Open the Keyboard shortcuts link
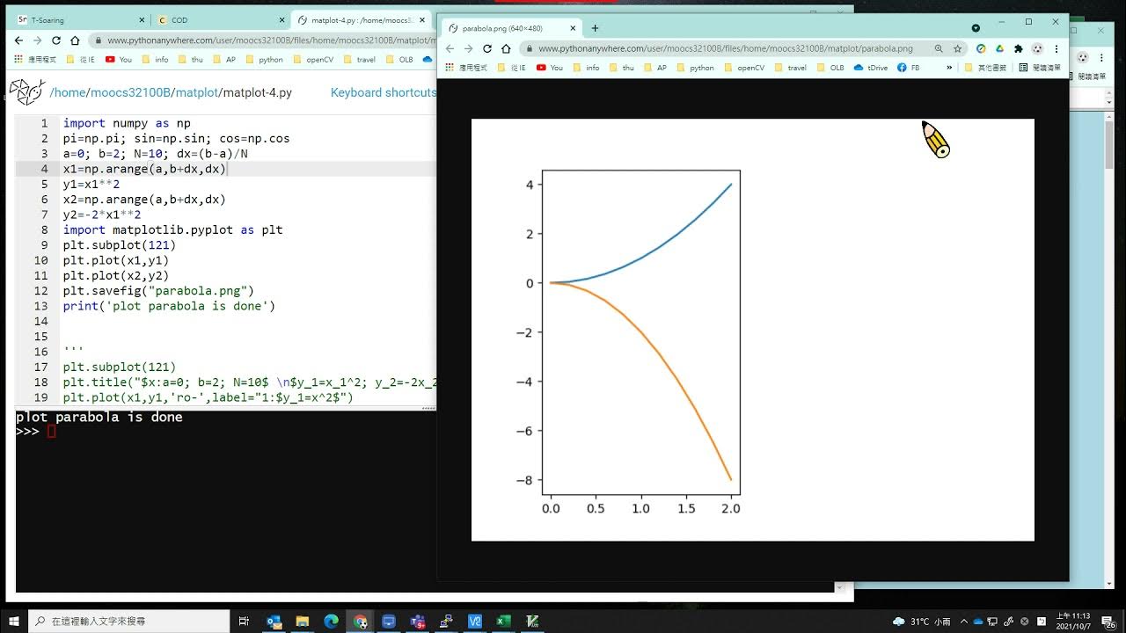Image resolution: width=1126 pixels, height=633 pixels. click(383, 92)
